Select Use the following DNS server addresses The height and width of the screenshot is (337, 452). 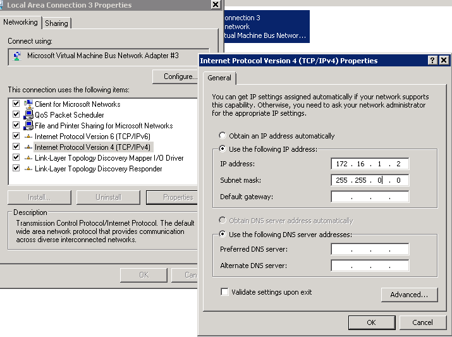click(222, 235)
